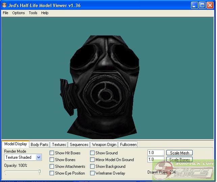Open the Help menu

pos(45,13)
